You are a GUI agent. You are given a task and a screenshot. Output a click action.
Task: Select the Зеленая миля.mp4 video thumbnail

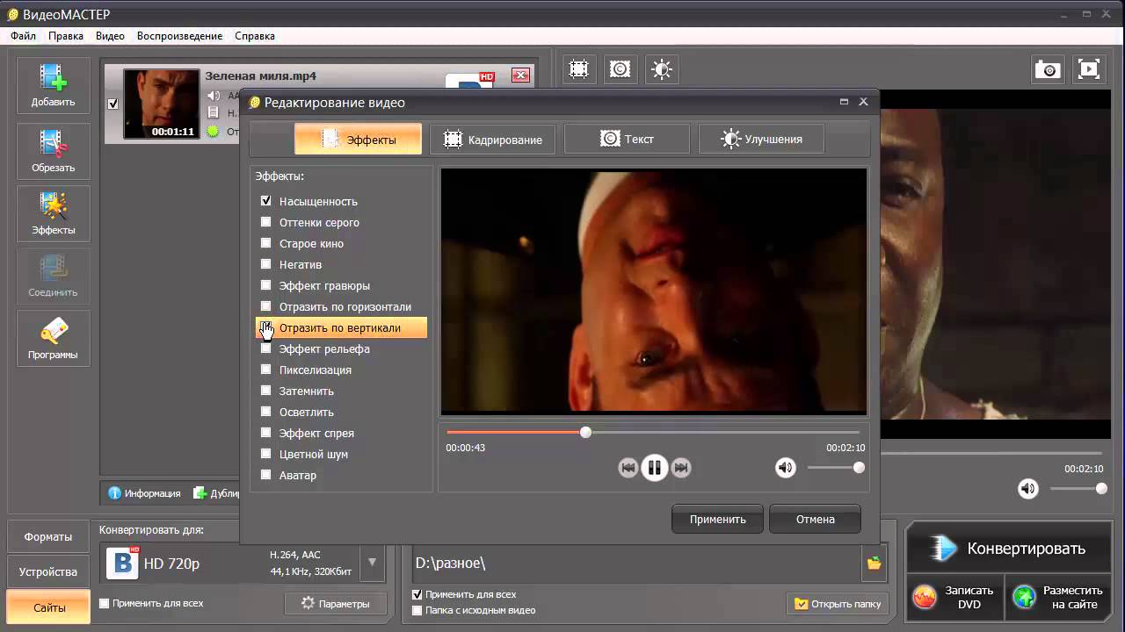coord(161,104)
